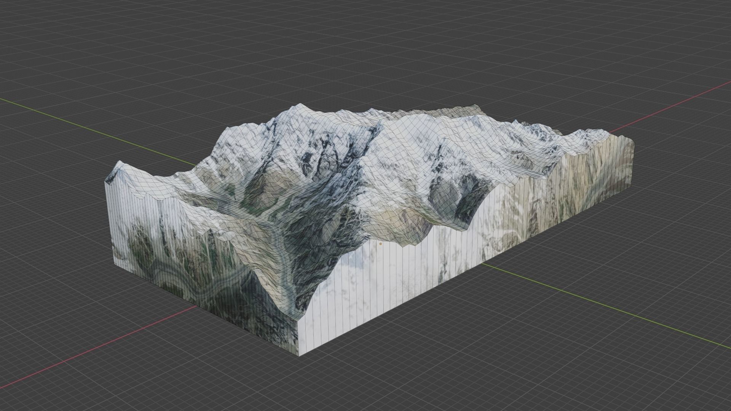Click the orange object origin dot
Image resolution: width=731 pixels, height=411 pixels.
(380, 244)
